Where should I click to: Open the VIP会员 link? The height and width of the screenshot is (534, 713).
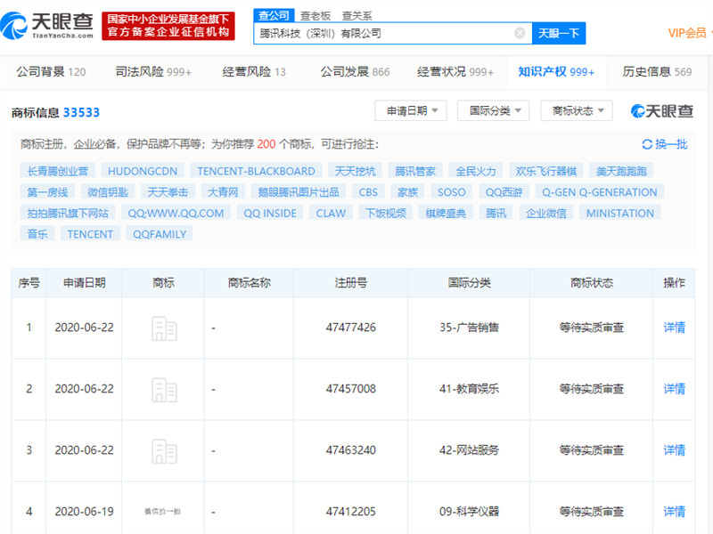point(687,33)
